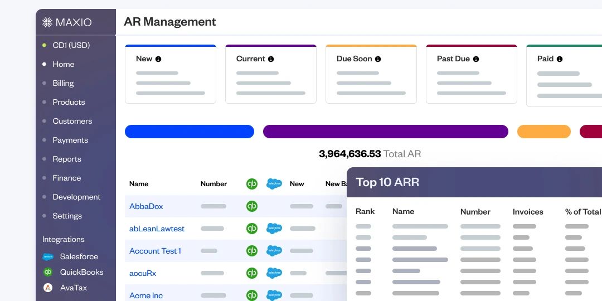Viewport: 602px width, 301px height.
Task: Open Payments menu item
Action: [70, 140]
